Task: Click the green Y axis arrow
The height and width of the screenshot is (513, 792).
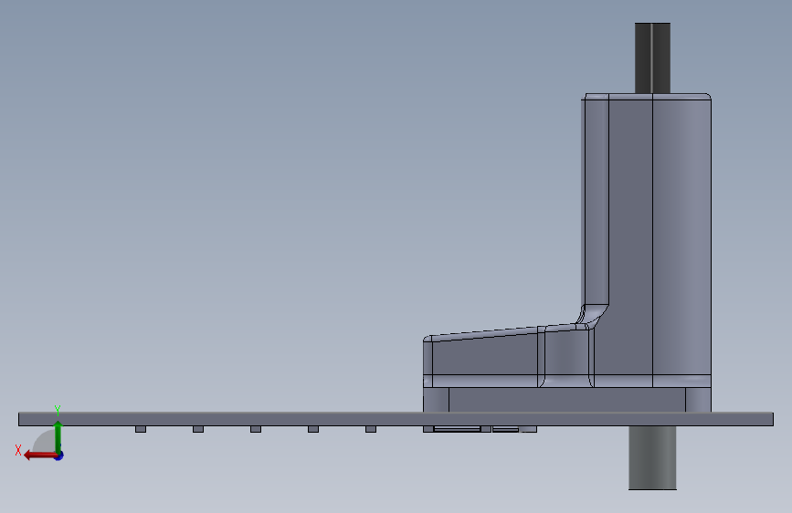Action: tap(58, 436)
